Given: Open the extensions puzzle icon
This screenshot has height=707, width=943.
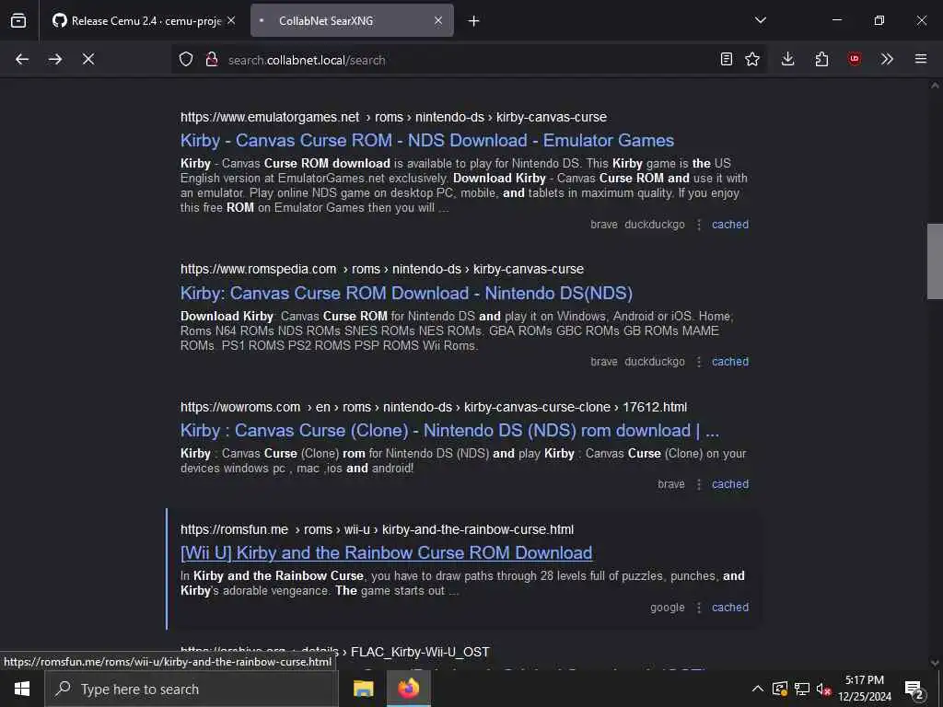Looking at the screenshot, I should click(x=821, y=59).
